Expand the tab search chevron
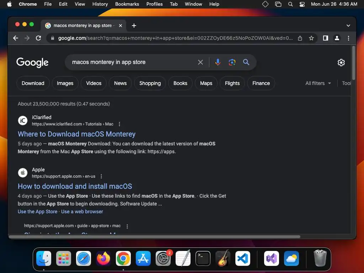The width and height of the screenshot is (364, 273). (x=348, y=26)
